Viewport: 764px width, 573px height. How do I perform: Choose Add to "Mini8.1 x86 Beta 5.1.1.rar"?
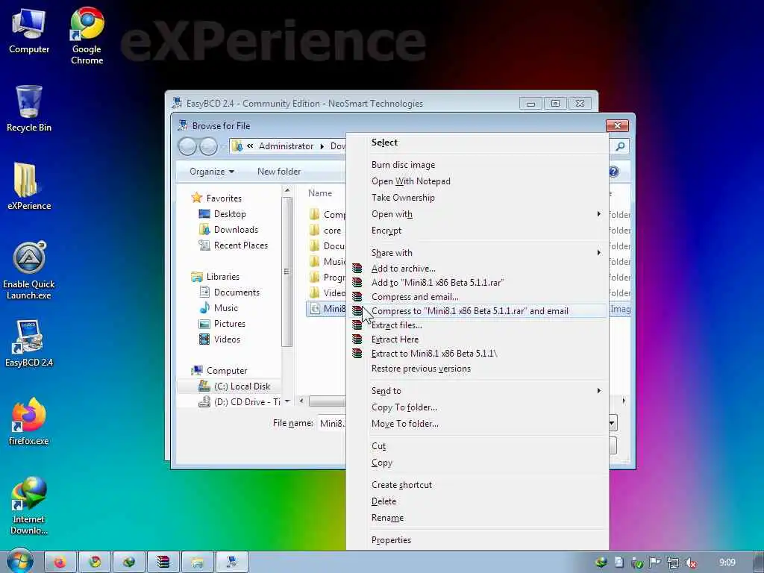(477, 283)
